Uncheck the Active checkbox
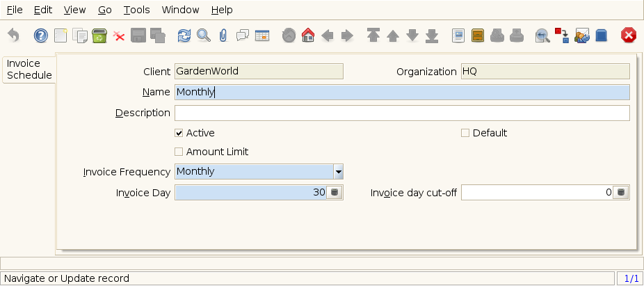This screenshot has width=644, height=286. tap(179, 133)
